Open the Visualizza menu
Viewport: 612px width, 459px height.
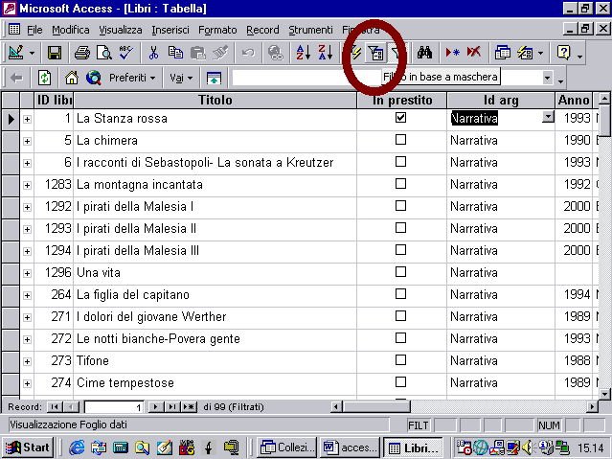point(121,30)
